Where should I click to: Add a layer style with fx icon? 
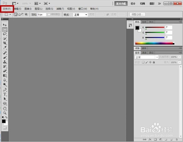(x=150, y=139)
